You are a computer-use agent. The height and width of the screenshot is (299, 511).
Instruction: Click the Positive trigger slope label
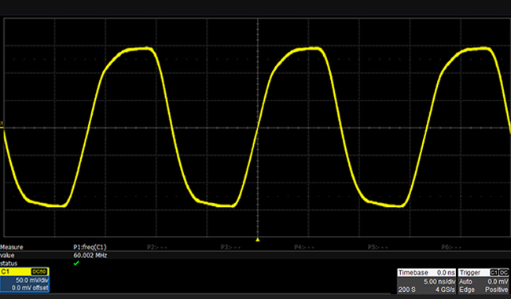(x=496, y=290)
